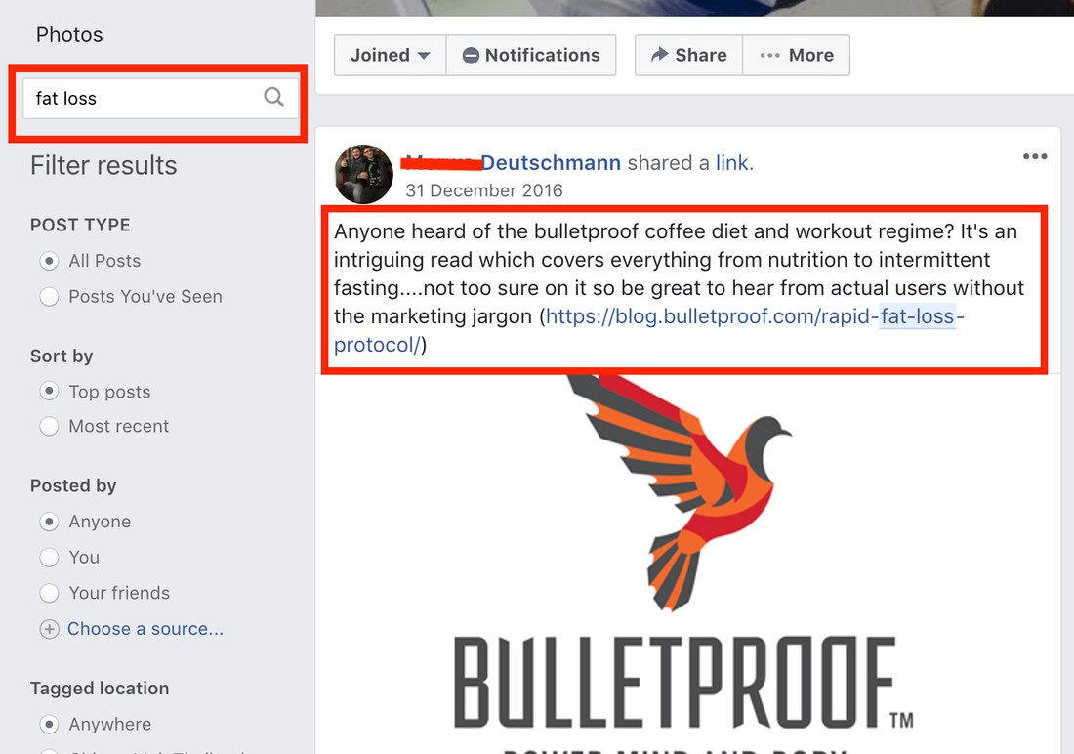Open the Bulletproof logo link preview
1074x754 pixels.
coord(687,564)
